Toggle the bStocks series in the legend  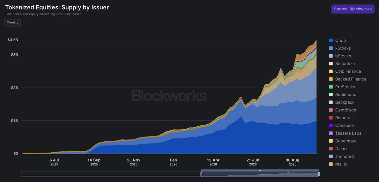tap(340, 56)
